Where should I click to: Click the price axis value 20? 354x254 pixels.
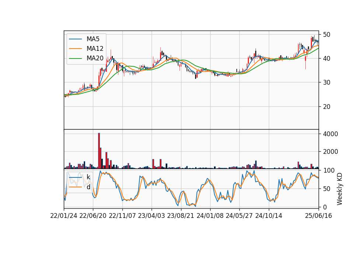[327, 107]
